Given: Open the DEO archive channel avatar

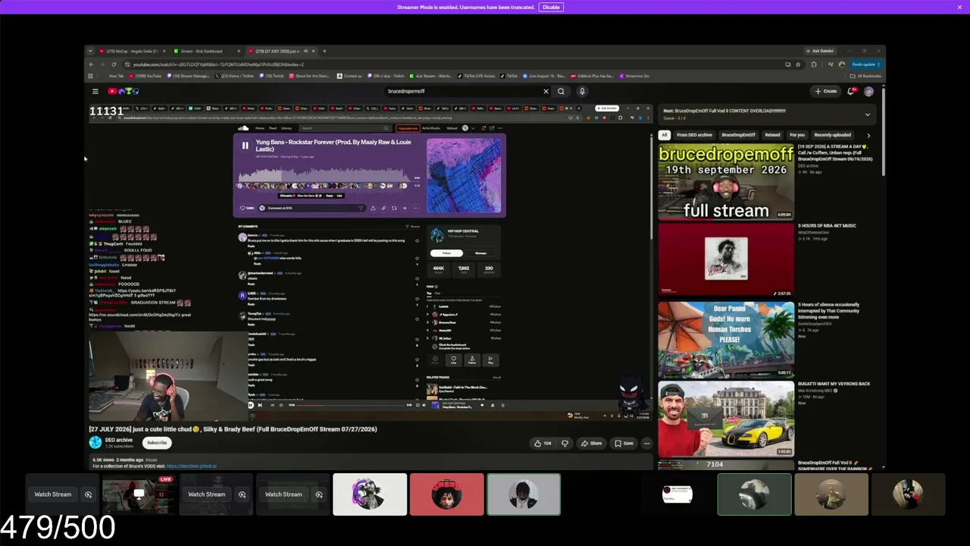Looking at the screenshot, I should [95, 442].
